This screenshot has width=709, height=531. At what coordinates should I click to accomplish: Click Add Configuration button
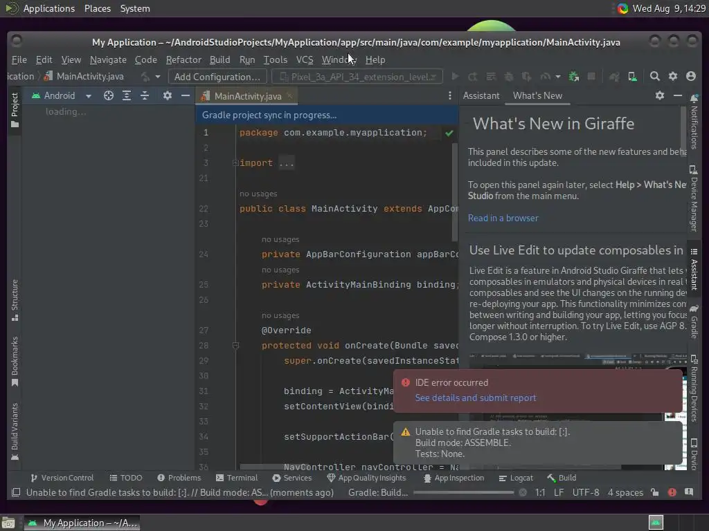(x=217, y=77)
